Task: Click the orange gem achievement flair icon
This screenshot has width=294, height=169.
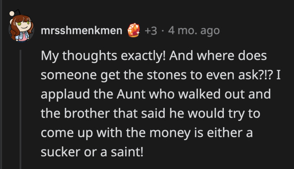Action: 135,30
